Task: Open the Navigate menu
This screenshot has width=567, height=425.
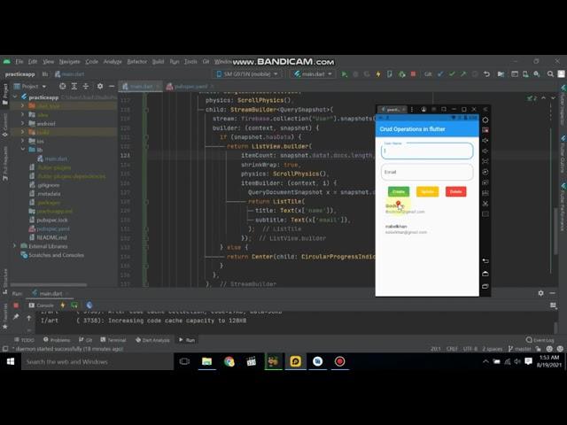Action: pos(69,62)
